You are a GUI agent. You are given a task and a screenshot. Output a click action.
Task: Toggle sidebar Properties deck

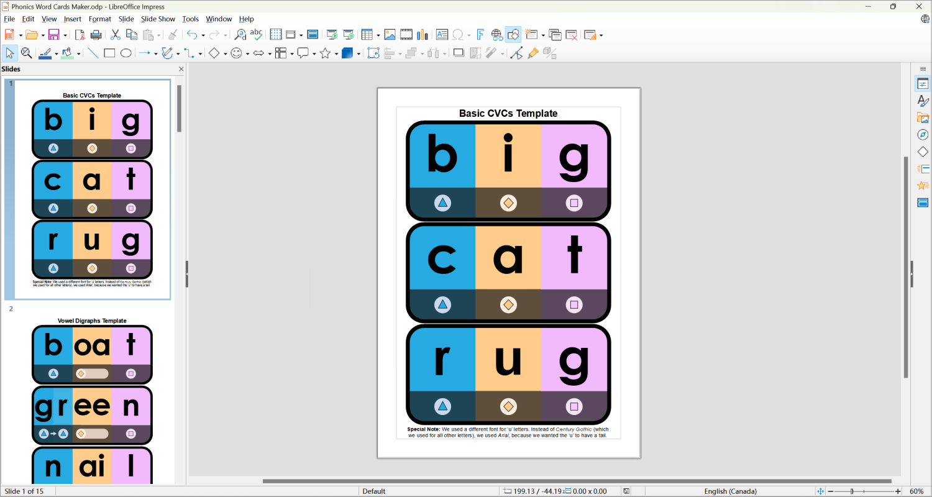923,84
